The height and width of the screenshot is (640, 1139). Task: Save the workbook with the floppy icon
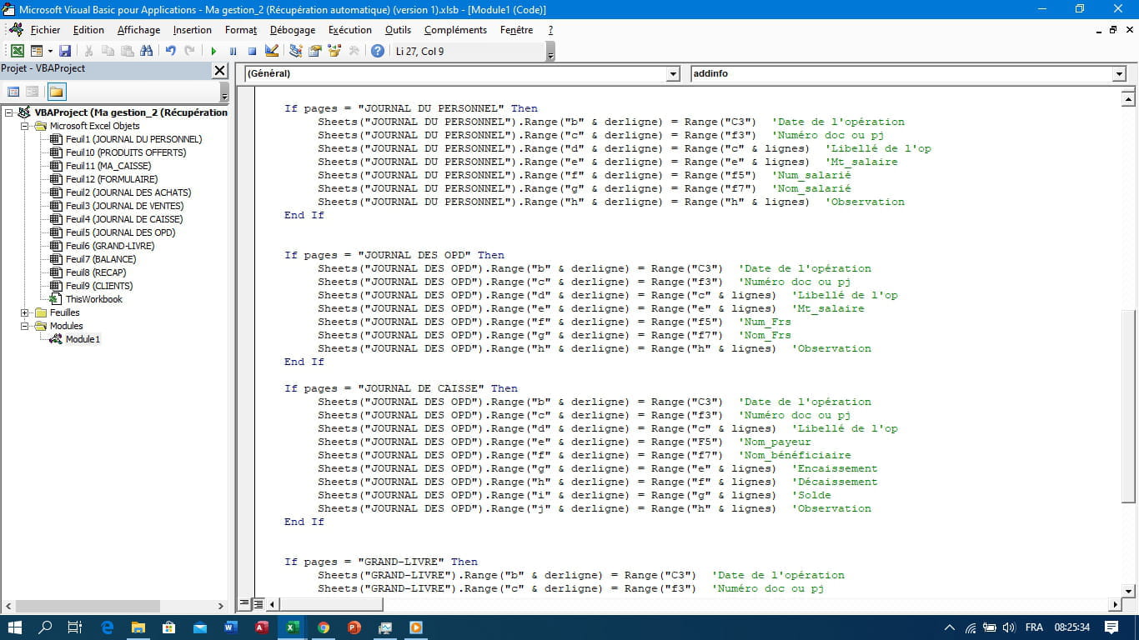65,51
